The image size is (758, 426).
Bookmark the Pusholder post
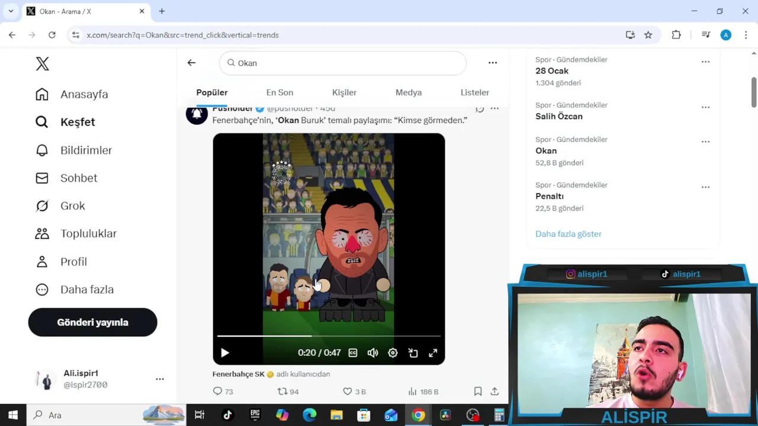pos(478,392)
